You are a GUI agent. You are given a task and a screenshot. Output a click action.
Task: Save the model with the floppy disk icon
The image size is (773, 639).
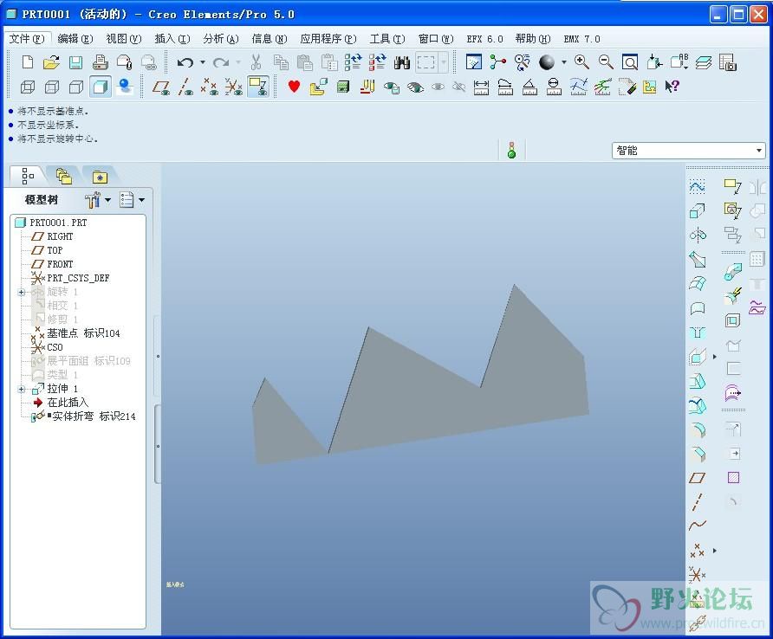(x=75, y=62)
